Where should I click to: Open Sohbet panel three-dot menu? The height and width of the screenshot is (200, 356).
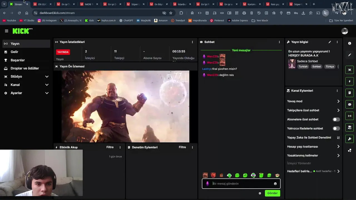279,42
